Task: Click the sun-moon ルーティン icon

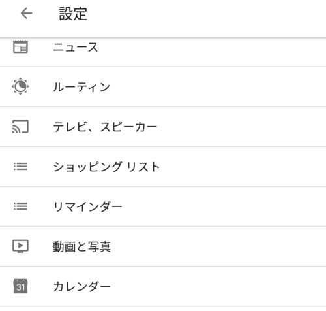Action: [20, 86]
